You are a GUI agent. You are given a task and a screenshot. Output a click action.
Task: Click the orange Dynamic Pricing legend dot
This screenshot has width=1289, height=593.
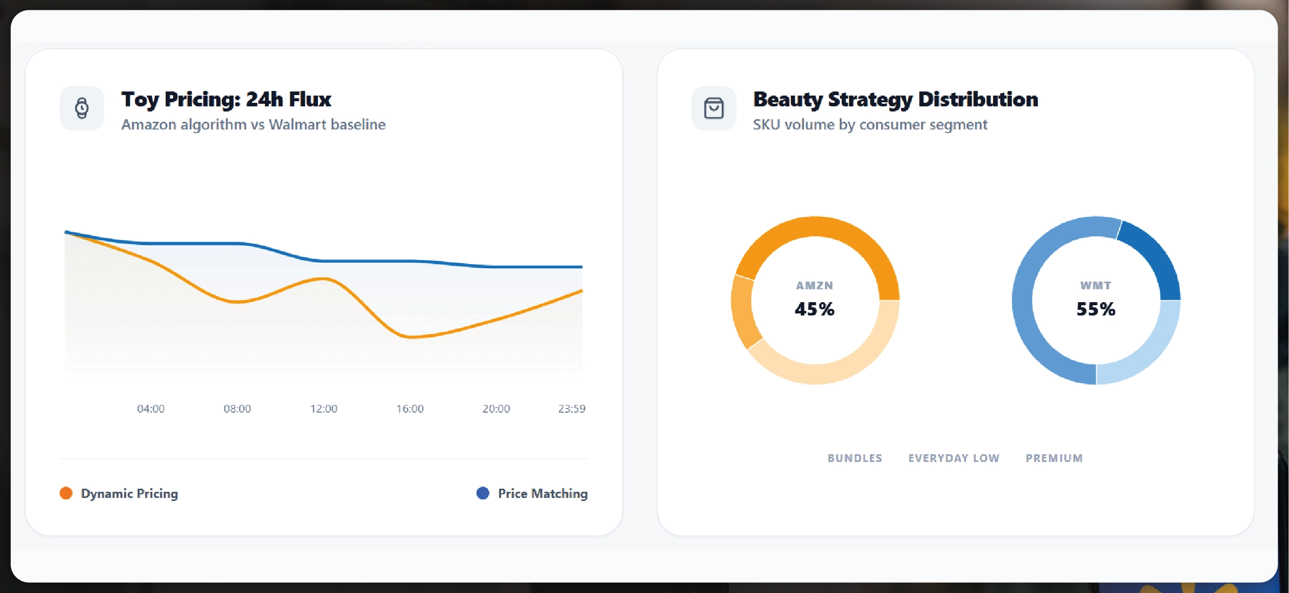[66, 493]
